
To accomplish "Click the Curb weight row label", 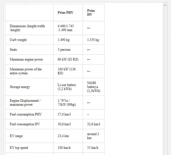I will tap(18, 40).
